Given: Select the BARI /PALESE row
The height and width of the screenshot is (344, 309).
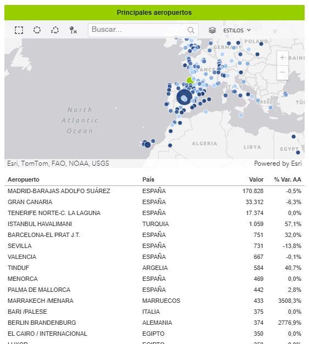Looking at the screenshot, I should (x=155, y=312).
